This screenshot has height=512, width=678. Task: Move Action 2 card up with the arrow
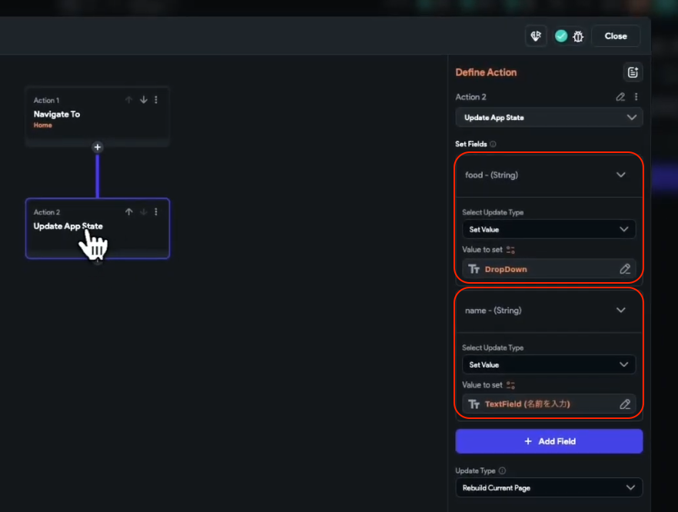pyautogui.click(x=129, y=212)
